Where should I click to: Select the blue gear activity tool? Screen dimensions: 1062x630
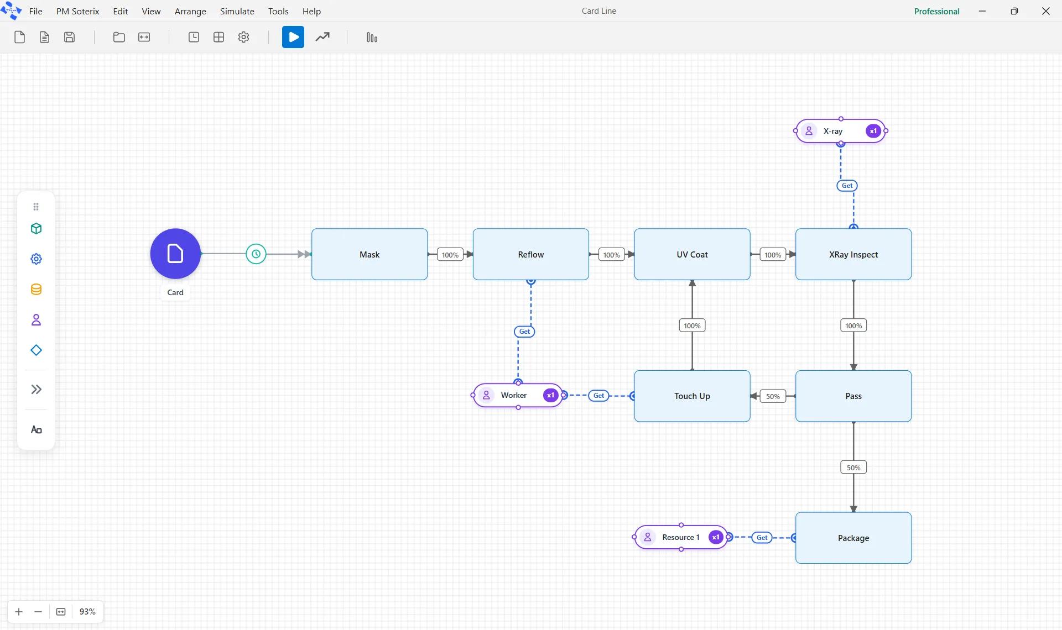pyautogui.click(x=36, y=259)
